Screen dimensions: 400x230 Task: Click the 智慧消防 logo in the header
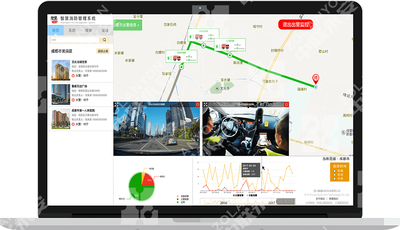click(x=54, y=19)
